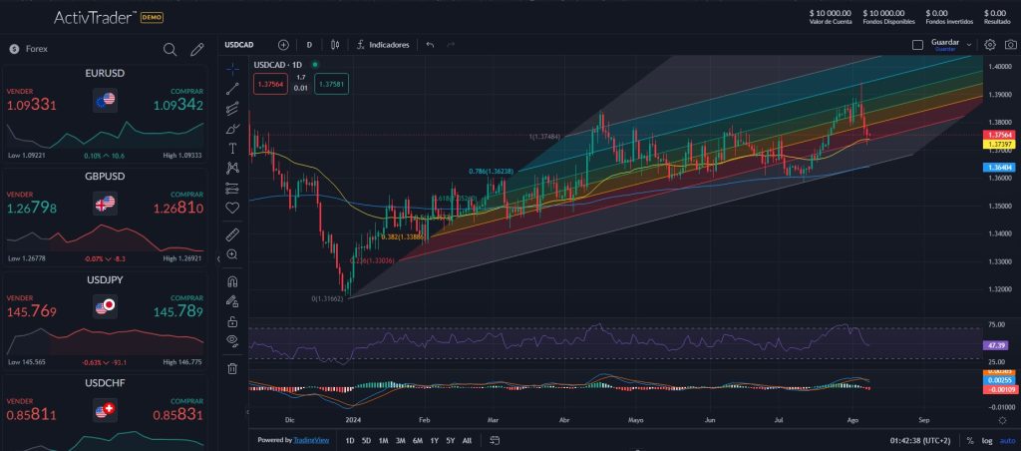Open the D timeframe interval dropdown

[x=309, y=45]
